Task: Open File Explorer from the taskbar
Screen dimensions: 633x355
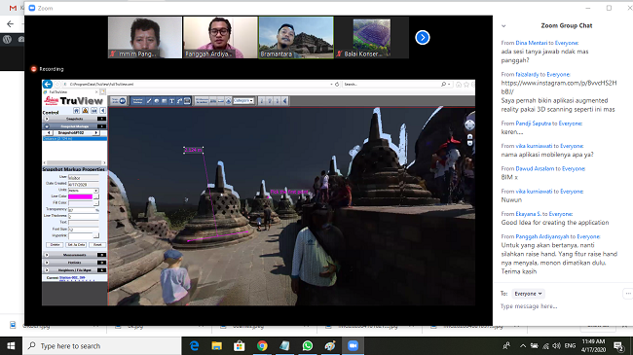Action: 217,345
